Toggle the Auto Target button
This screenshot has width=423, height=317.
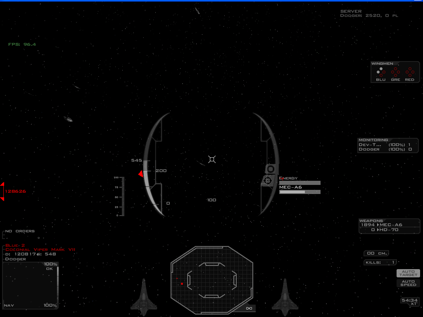[408, 273]
